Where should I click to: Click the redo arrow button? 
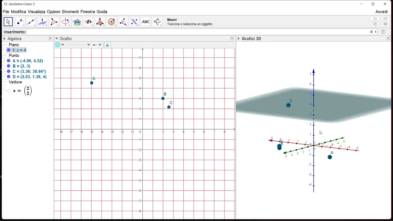386,19
